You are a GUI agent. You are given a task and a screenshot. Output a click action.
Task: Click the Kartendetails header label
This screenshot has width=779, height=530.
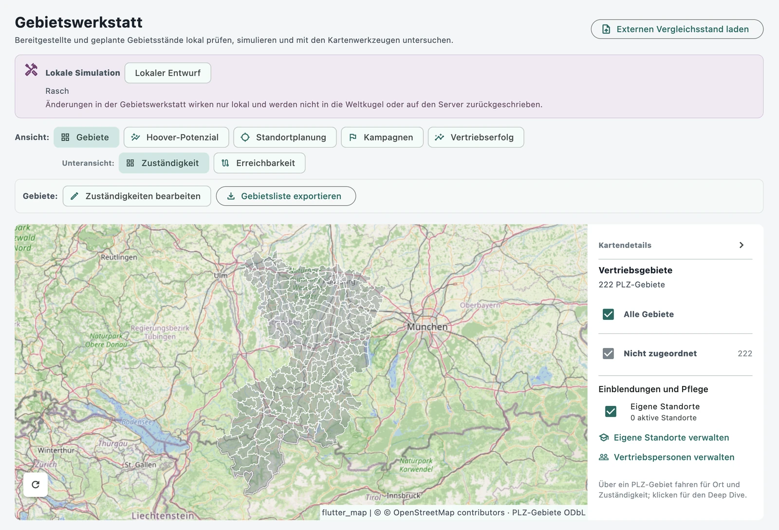tap(625, 245)
